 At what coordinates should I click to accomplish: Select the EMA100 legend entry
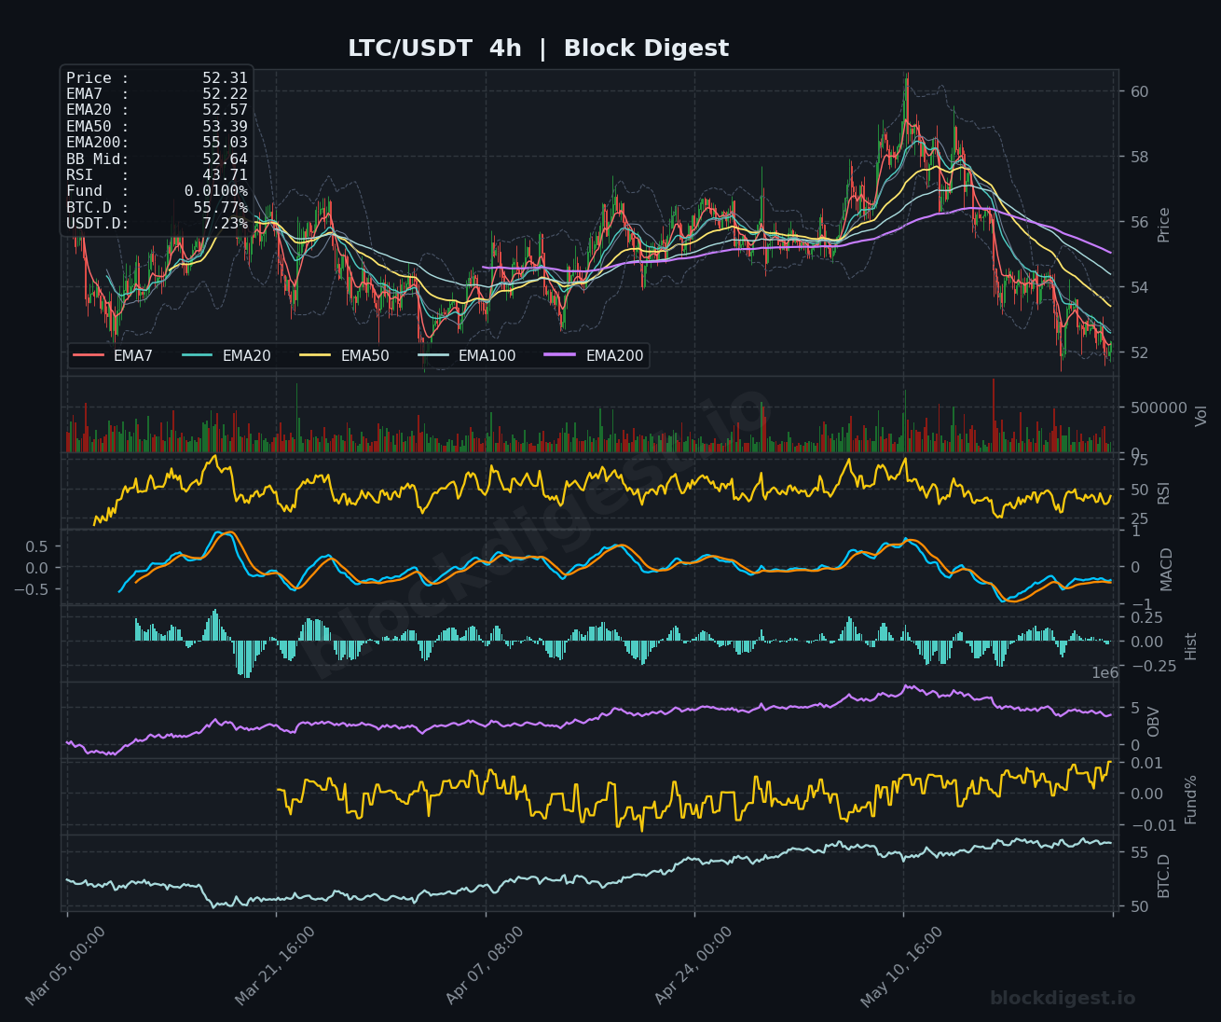[467, 356]
